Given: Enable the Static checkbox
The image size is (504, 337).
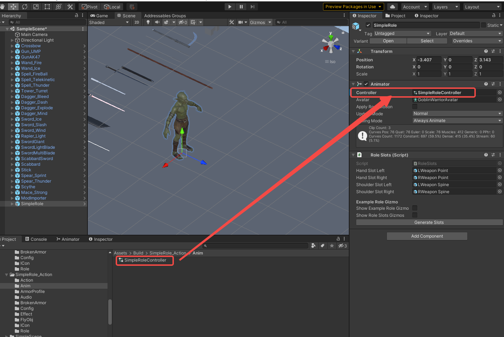Looking at the screenshot, I should (484, 25).
